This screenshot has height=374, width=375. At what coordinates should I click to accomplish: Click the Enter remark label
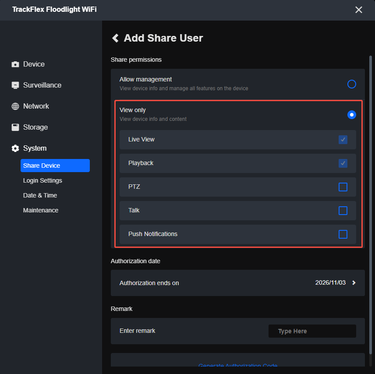coord(137,331)
